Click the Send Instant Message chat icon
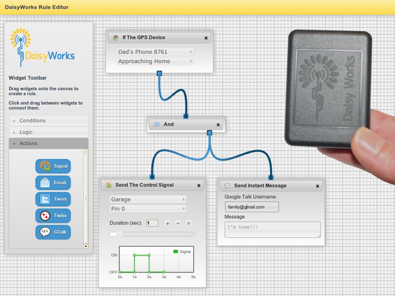This screenshot has height=296, width=395. (x=227, y=186)
